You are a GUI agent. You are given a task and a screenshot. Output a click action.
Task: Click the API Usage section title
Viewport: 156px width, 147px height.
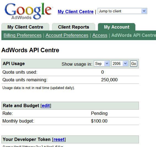14,63
